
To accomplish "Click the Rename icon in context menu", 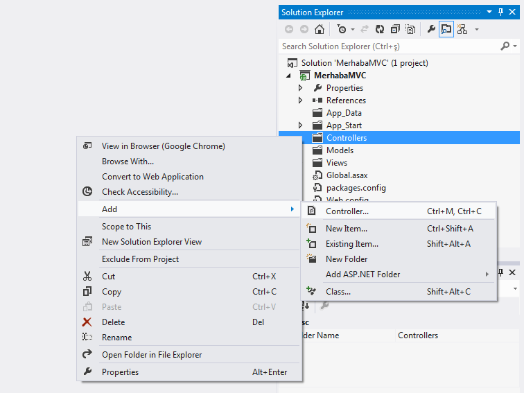I will coord(87,337).
